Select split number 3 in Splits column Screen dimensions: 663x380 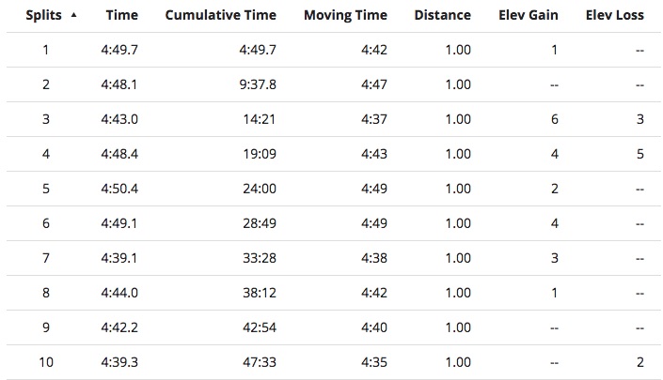coord(45,119)
